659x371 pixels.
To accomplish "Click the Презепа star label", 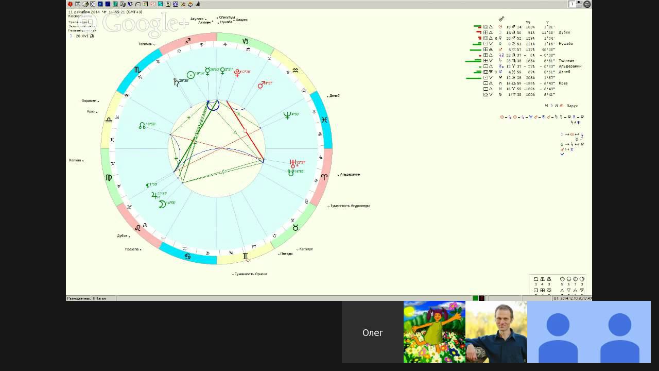I will [132, 249].
